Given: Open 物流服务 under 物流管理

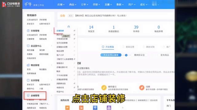Looking at the screenshot, I should pyautogui.click(x=43, y=69).
